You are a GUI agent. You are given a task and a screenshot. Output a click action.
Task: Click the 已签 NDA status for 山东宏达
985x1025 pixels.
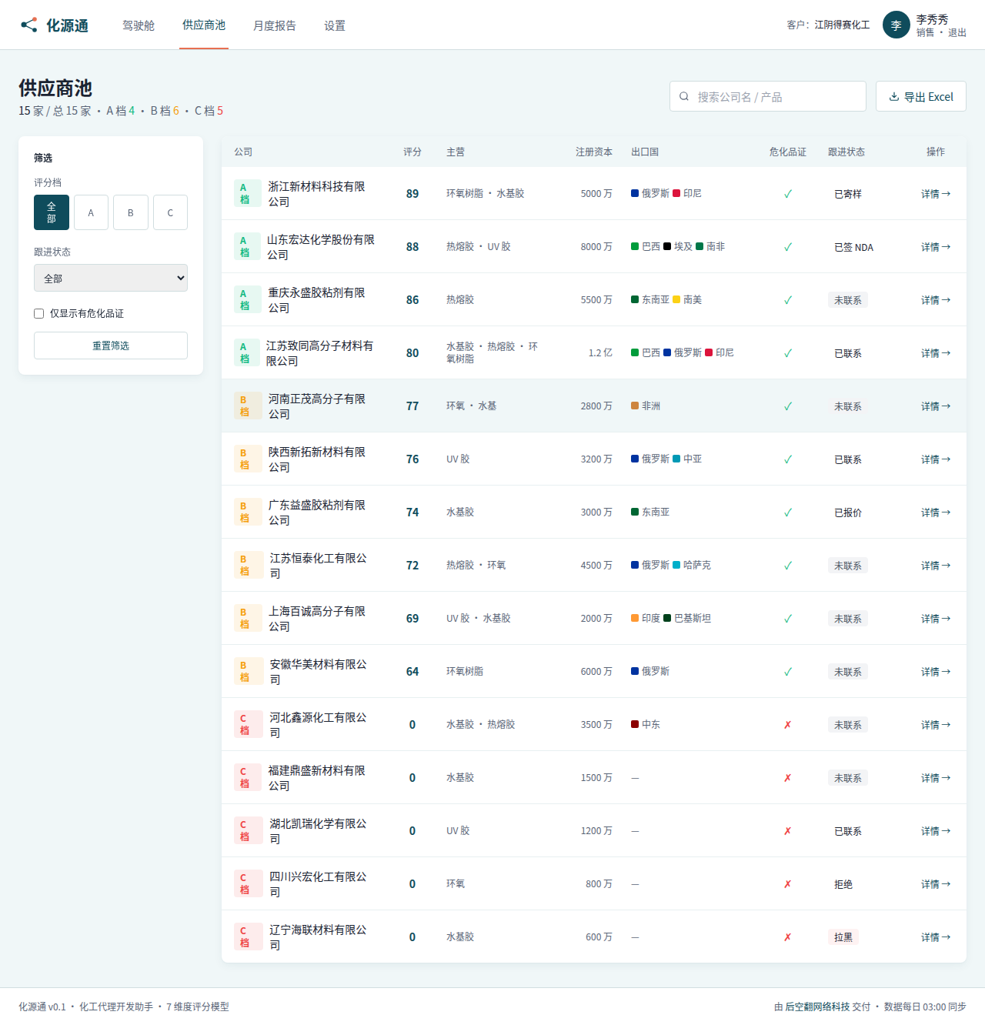(x=854, y=247)
